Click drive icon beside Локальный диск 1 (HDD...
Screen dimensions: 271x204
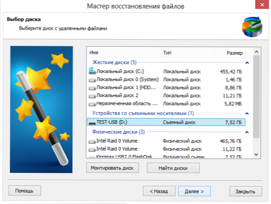coord(92,88)
